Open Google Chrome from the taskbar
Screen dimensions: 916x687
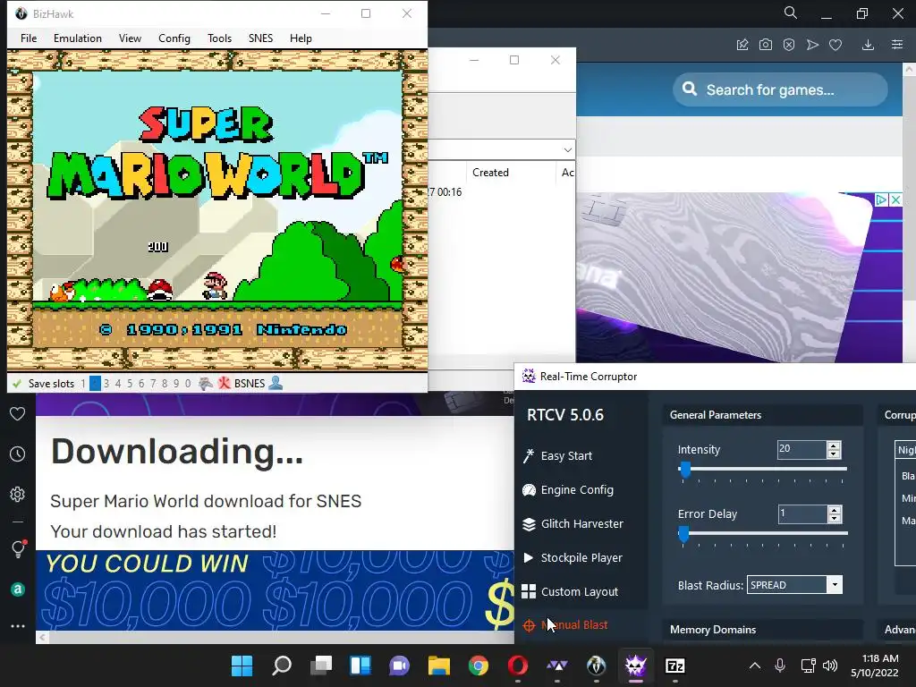479,666
